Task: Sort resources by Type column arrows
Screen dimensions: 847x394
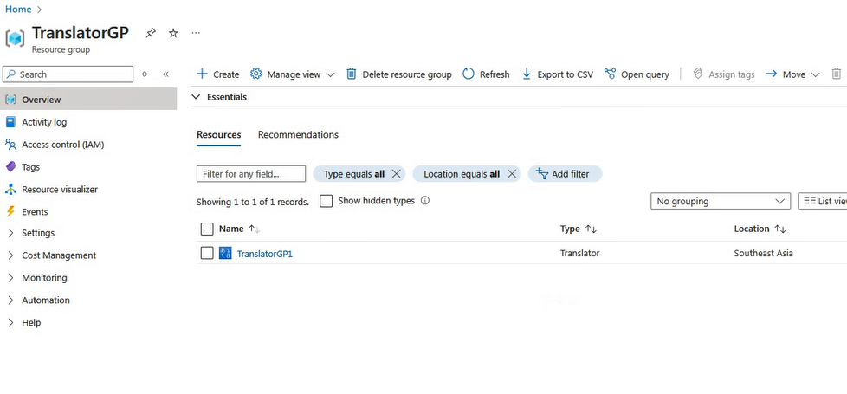Action: 591,229
